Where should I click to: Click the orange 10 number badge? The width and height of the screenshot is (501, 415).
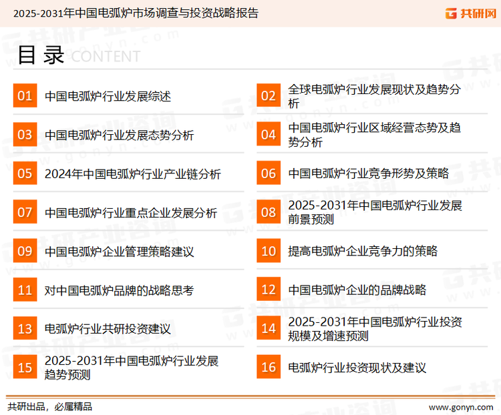pyautogui.click(x=269, y=251)
